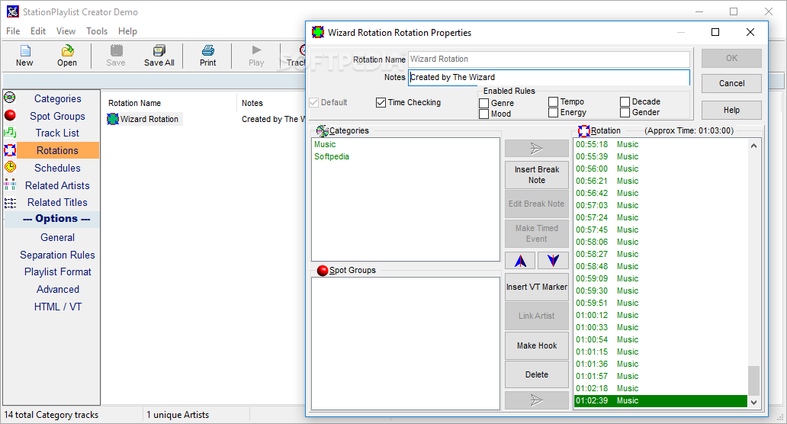Image resolution: width=787 pixels, height=424 pixels.
Task: Click the Notes column header
Action: click(252, 103)
